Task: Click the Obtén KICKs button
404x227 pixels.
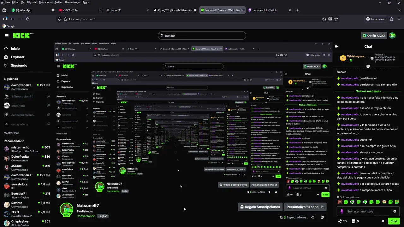Action: (374, 36)
